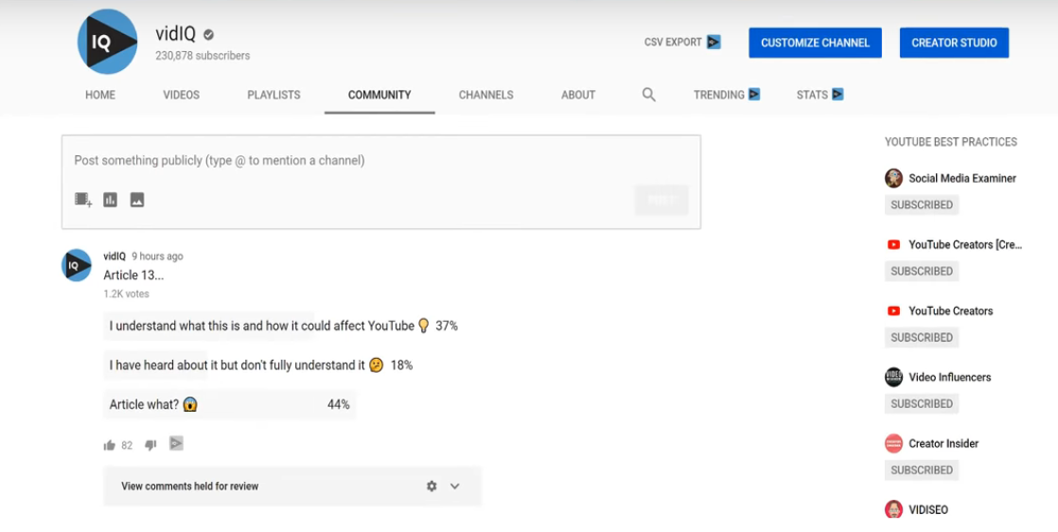The width and height of the screenshot is (1058, 532).
Task: Open the Stats tab
Action: [x=812, y=95]
